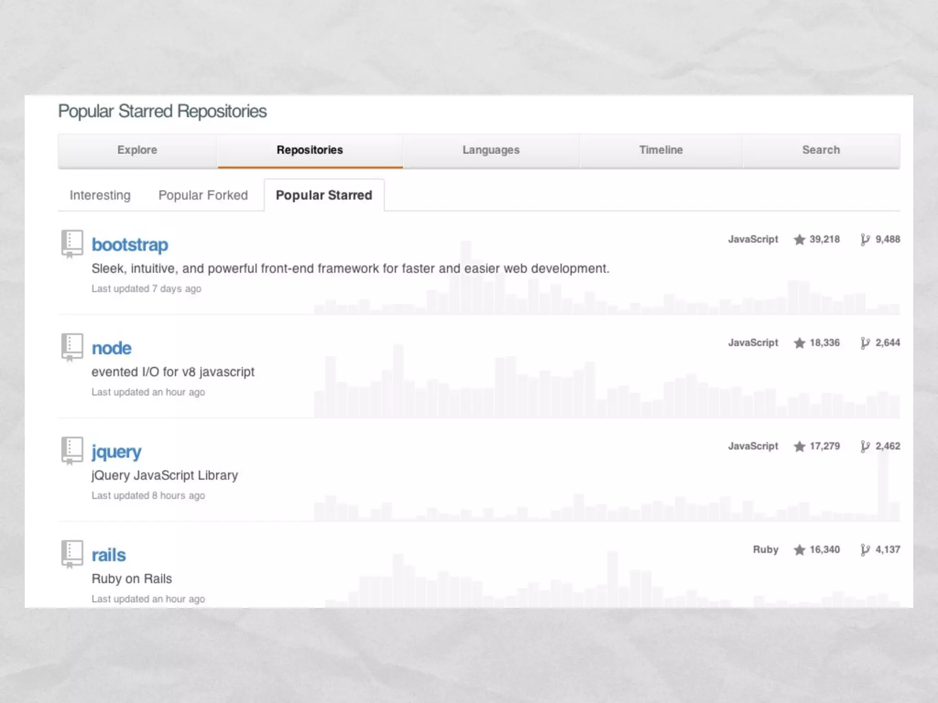
Task: Click rails star count 16,340
Action: click(825, 550)
